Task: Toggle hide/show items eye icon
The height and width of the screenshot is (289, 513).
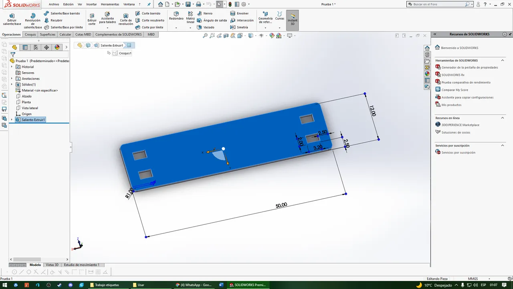Action: point(261,36)
